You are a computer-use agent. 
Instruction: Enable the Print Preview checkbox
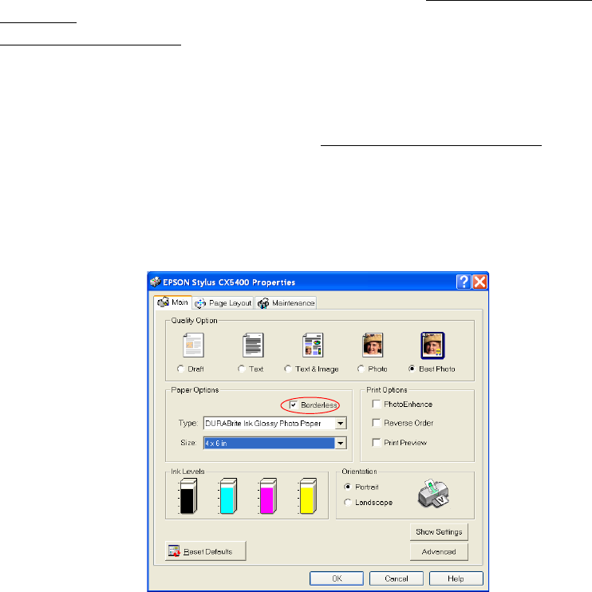[x=377, y=442]
